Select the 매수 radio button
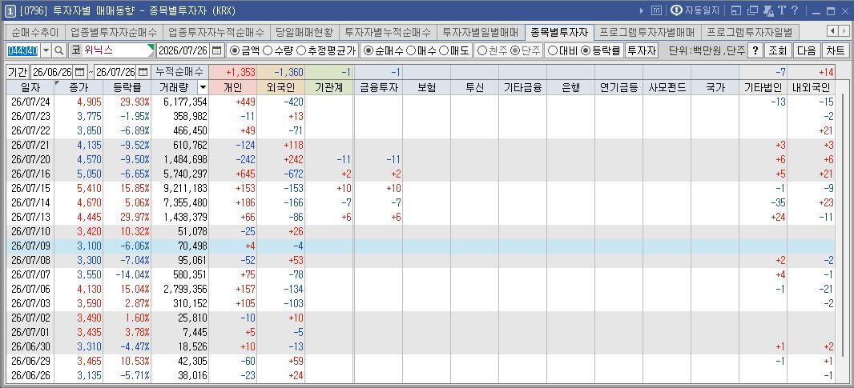This screenshot has width=854, height=388. pos(411,50)
